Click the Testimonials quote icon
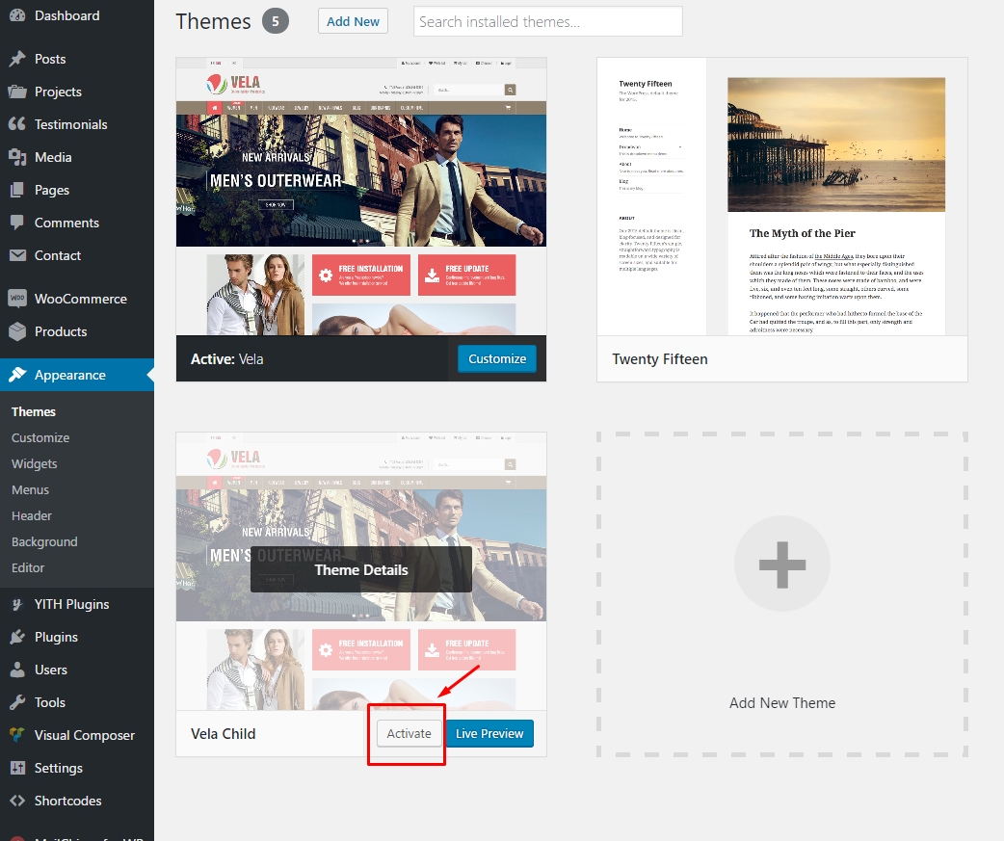This screenshot has width=1004, height=841. pyautogui.click(x=18, y=124)
